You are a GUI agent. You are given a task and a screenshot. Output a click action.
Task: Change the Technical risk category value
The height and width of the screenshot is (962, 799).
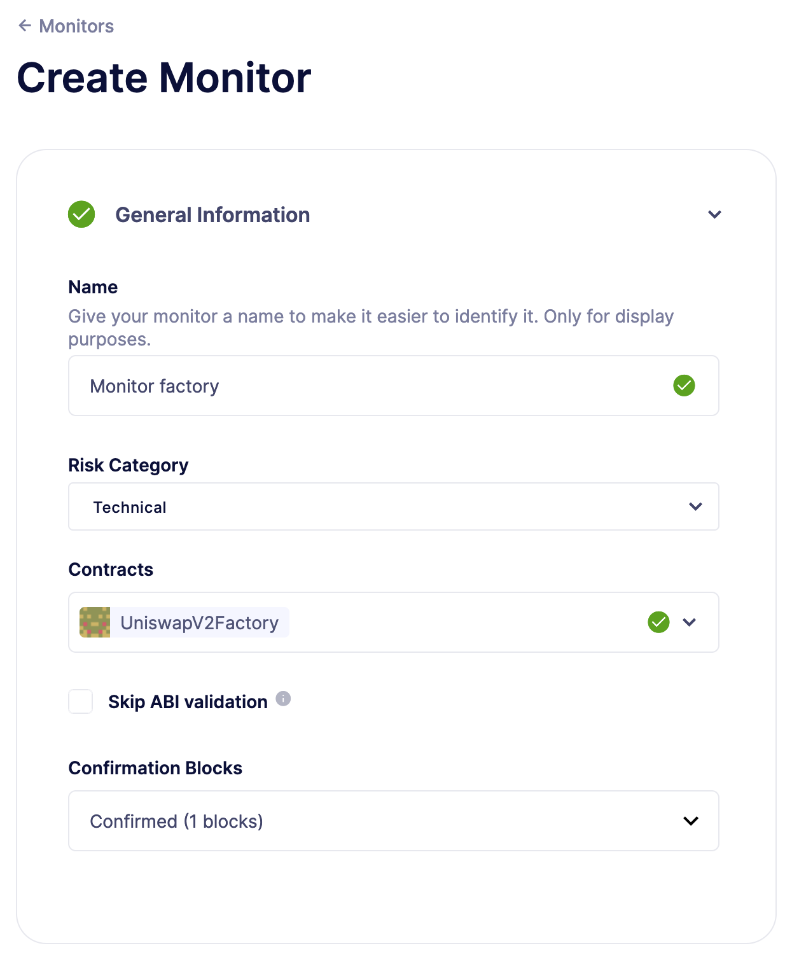[x=393, y=506]
